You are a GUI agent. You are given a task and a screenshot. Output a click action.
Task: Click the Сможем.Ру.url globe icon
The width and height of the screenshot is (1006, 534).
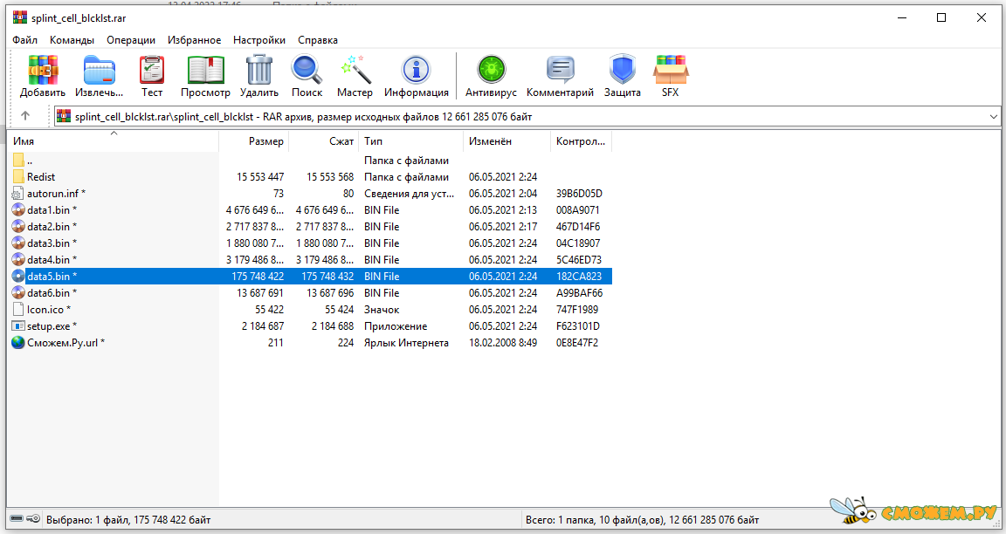(18, 342)
